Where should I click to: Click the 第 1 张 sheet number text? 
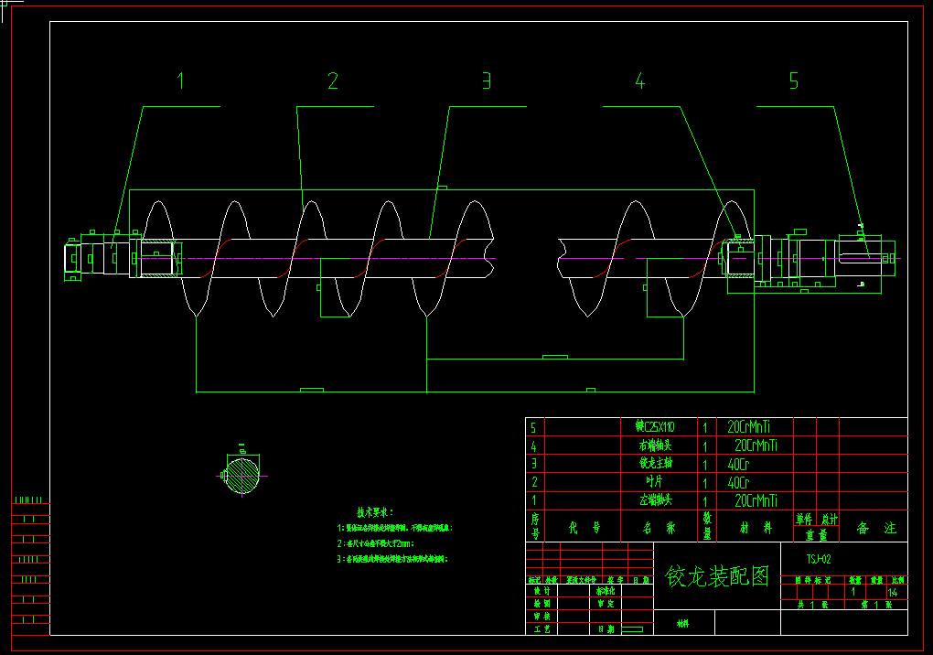(876, 605)
